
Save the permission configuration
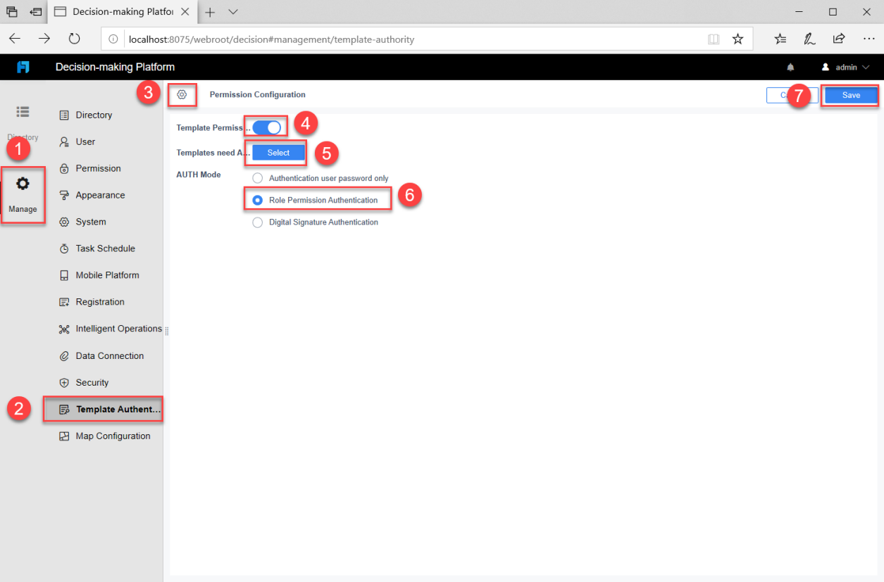pos(850,95)
